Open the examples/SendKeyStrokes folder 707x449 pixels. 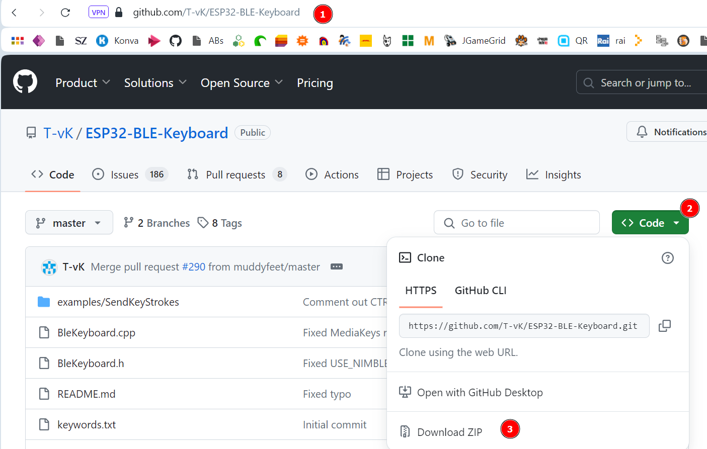point(118,302)
